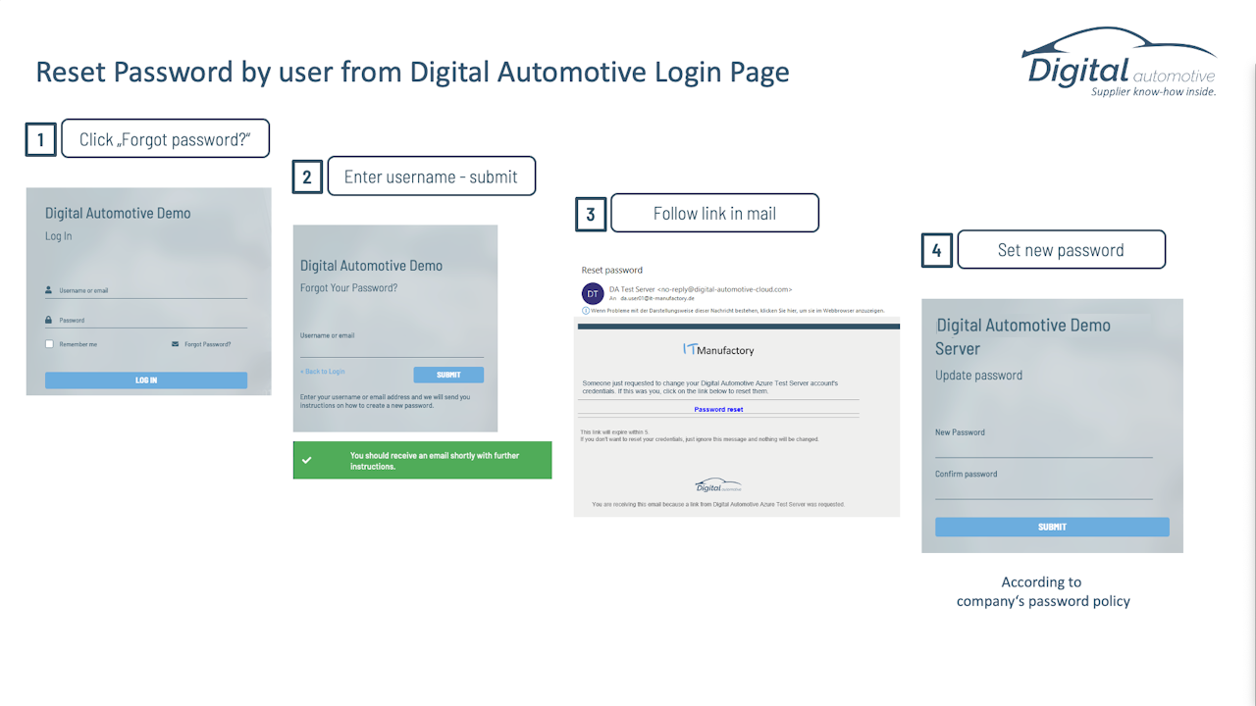
Task: Click the IT Manufactory logo in email
Action: 718,350
